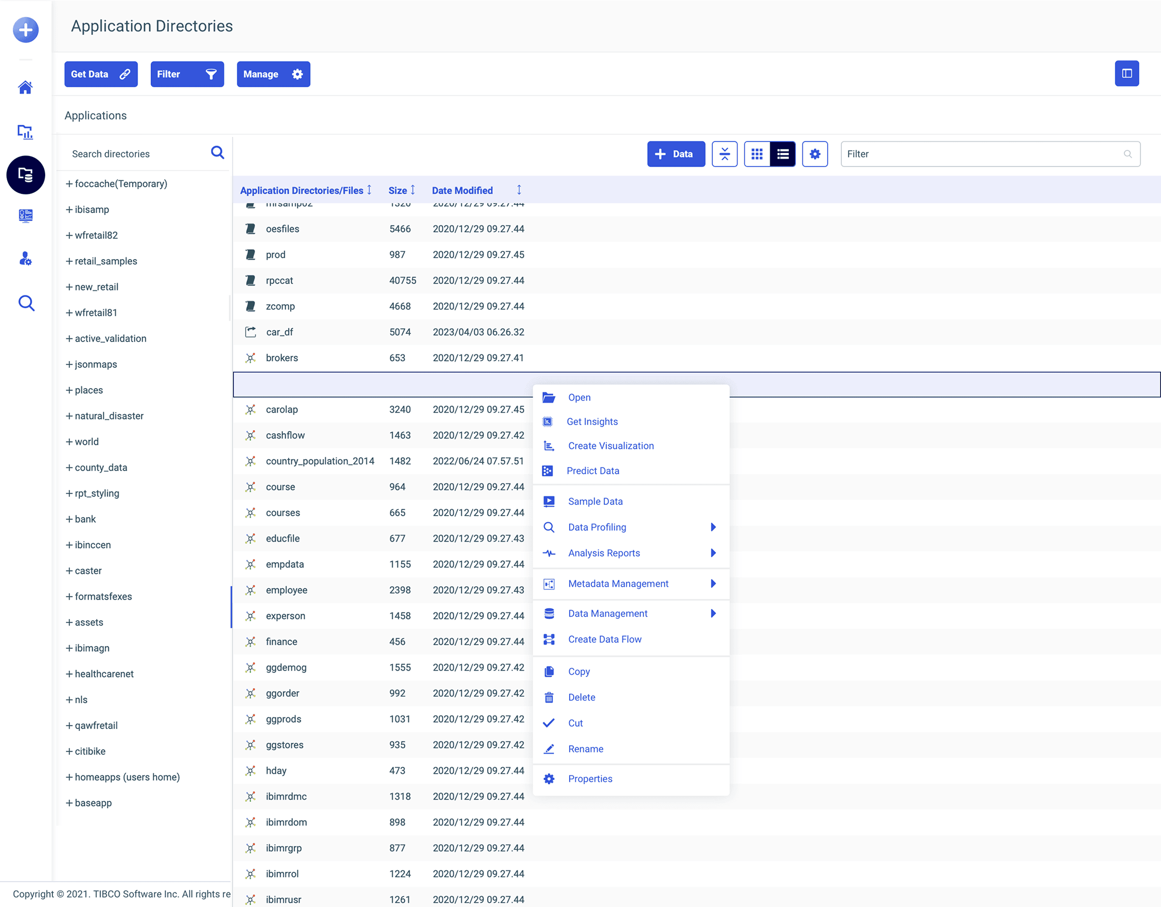Toggle the panel layout icon at top right
Viewport: 1161px width, 907px height.
pyautogui.click(x=1127, y=74)
